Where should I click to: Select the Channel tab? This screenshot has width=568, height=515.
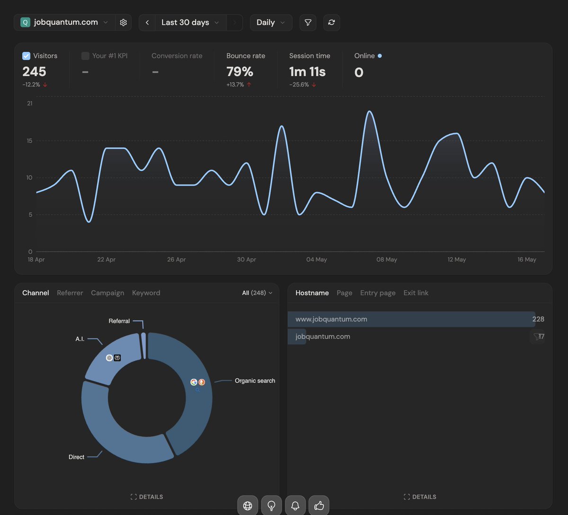pos(35,293)
